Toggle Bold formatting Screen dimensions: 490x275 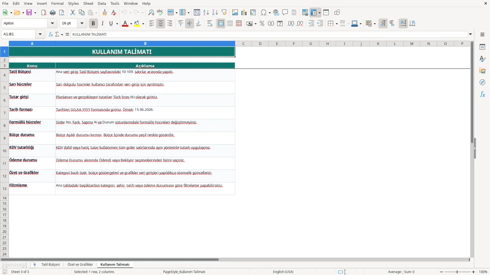click(94, 24)
